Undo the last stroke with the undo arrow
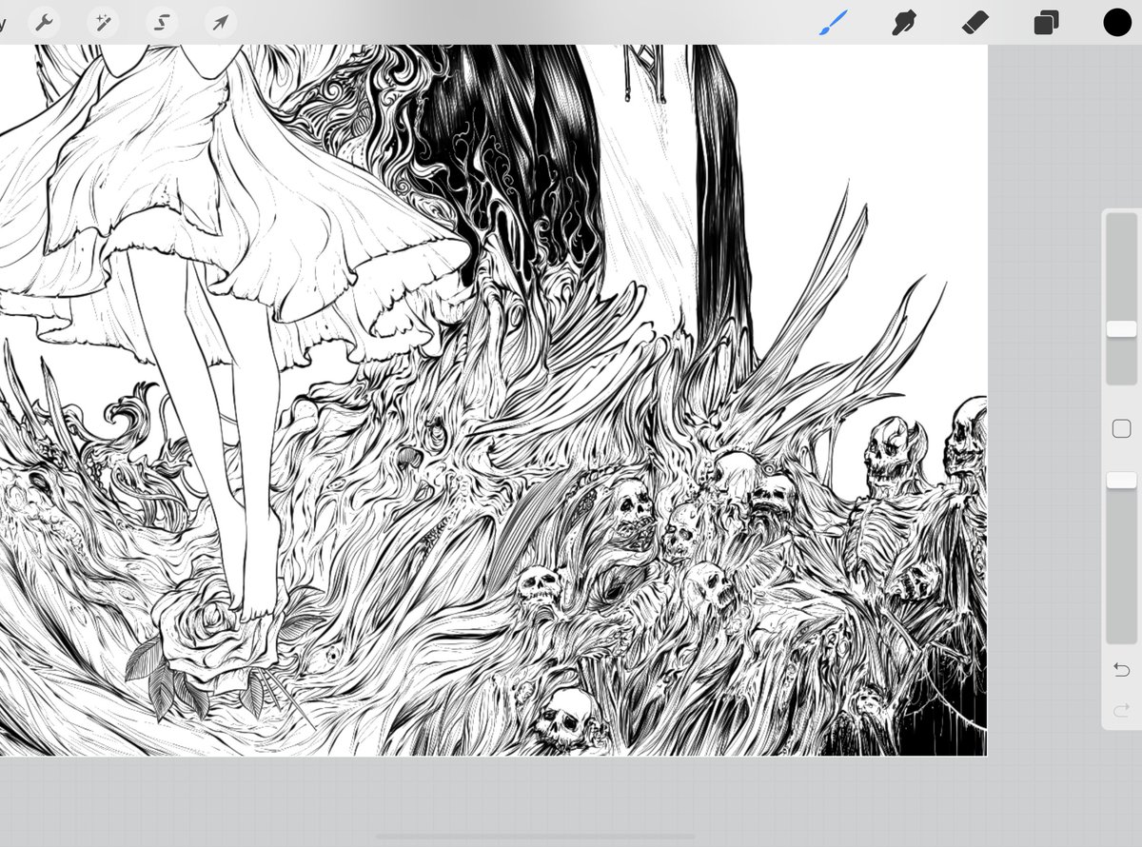 tap(1121, 670)
